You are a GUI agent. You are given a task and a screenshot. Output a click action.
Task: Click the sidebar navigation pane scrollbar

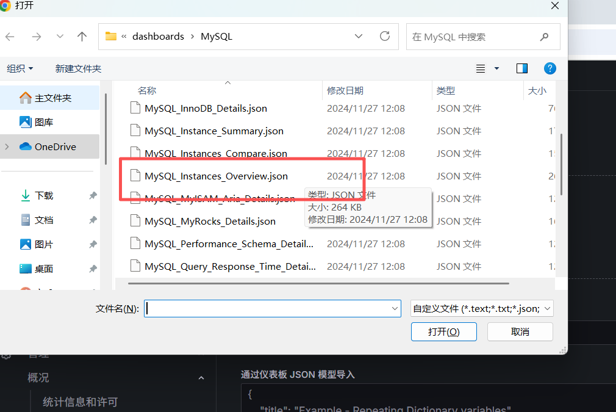tap(106, 129)
